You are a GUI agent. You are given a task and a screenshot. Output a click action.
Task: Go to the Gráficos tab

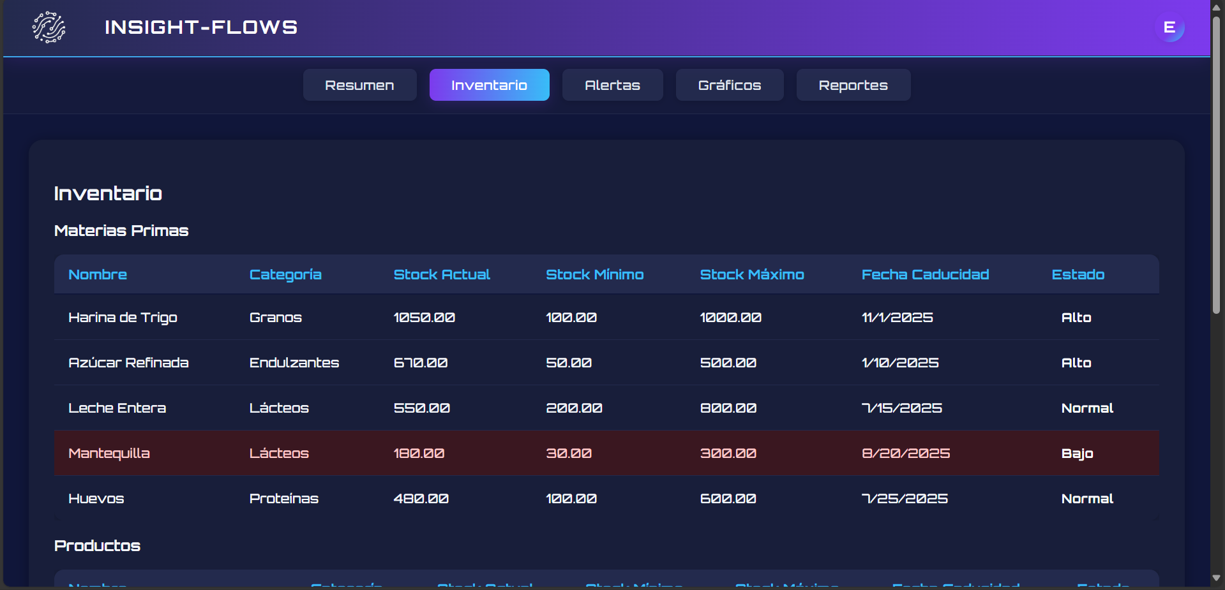coord(729,85)
